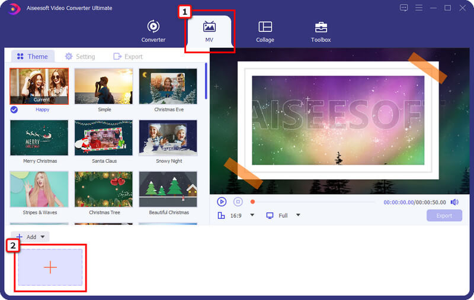Click the monitor display mode icon
This screenshot has height=300, width=474.
pyautogui.click(x=270, y=215)
